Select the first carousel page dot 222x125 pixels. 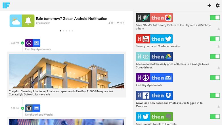(x=61, y=31)
